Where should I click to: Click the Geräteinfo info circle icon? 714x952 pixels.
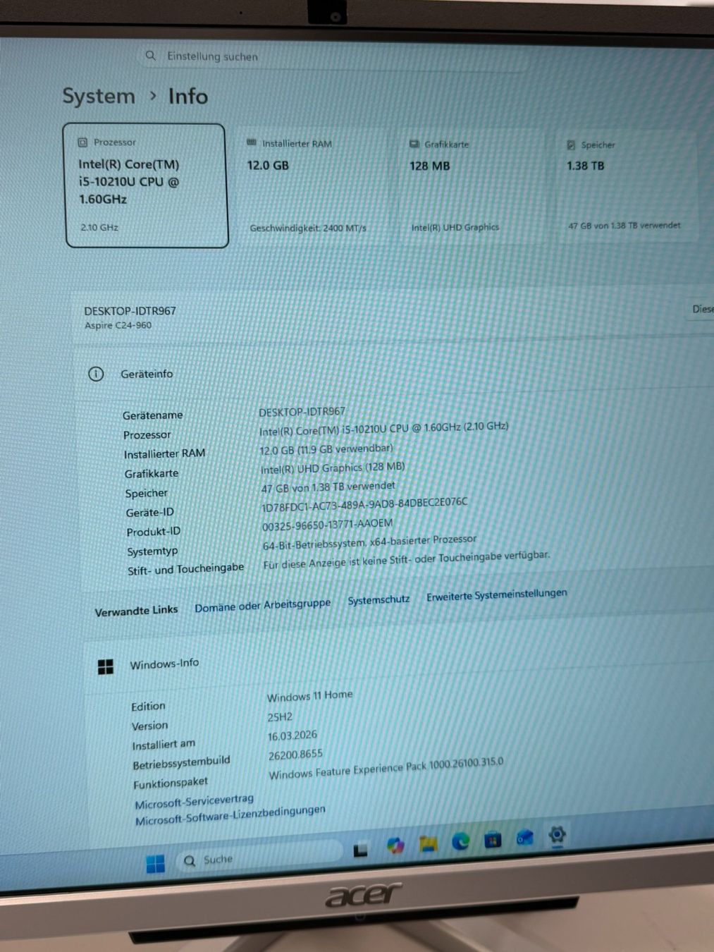96,374
